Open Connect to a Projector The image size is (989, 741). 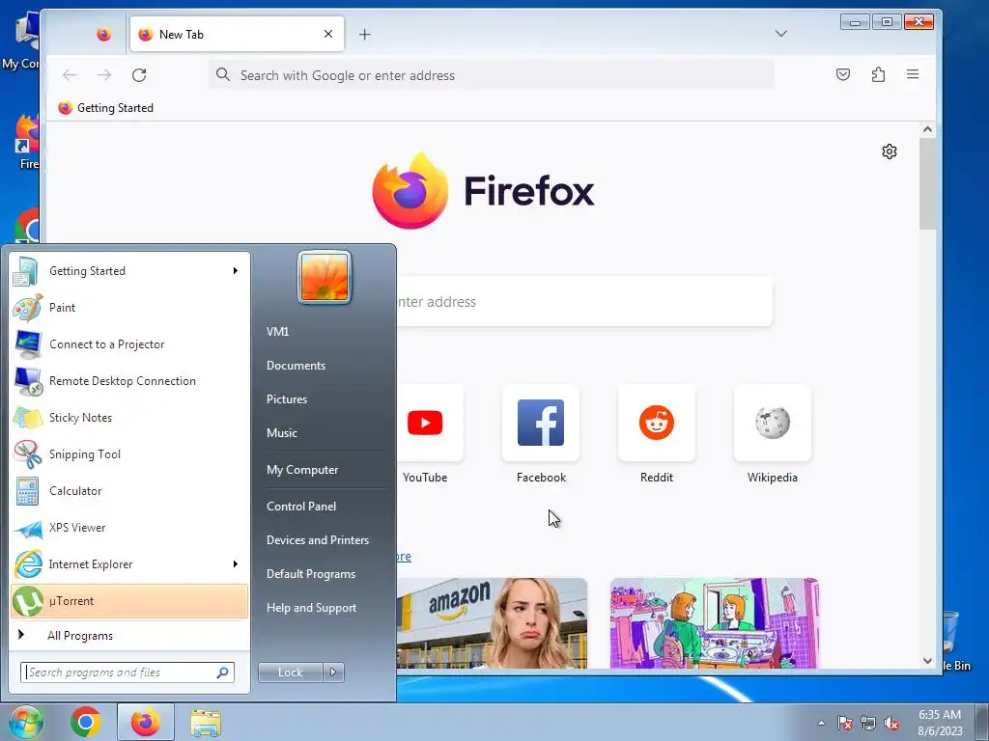pyautogui.click(x=130, y=344)
